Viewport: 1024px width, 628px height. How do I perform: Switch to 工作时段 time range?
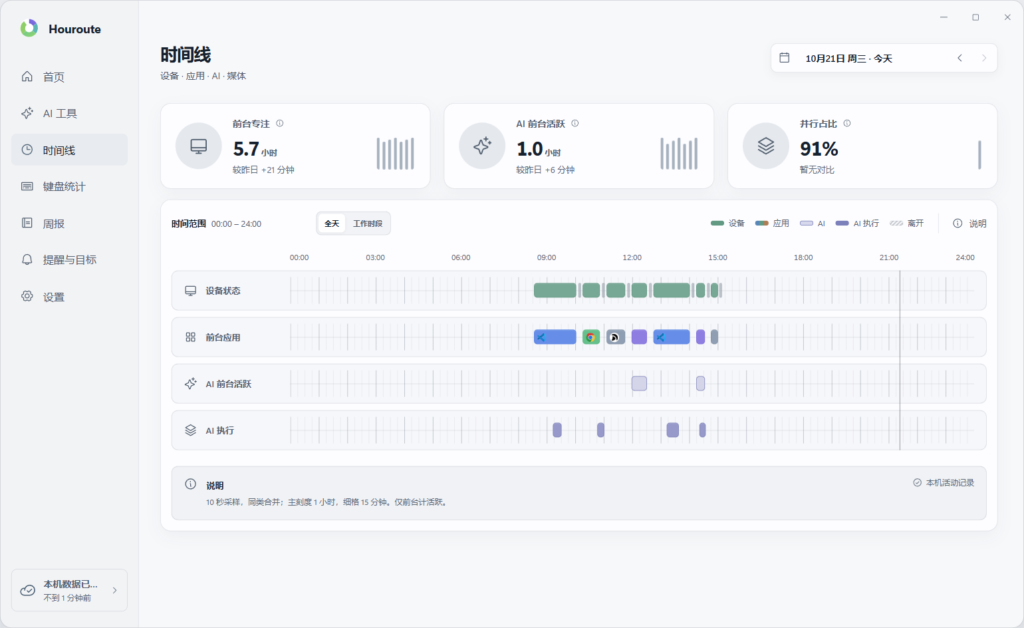[368, 224]
